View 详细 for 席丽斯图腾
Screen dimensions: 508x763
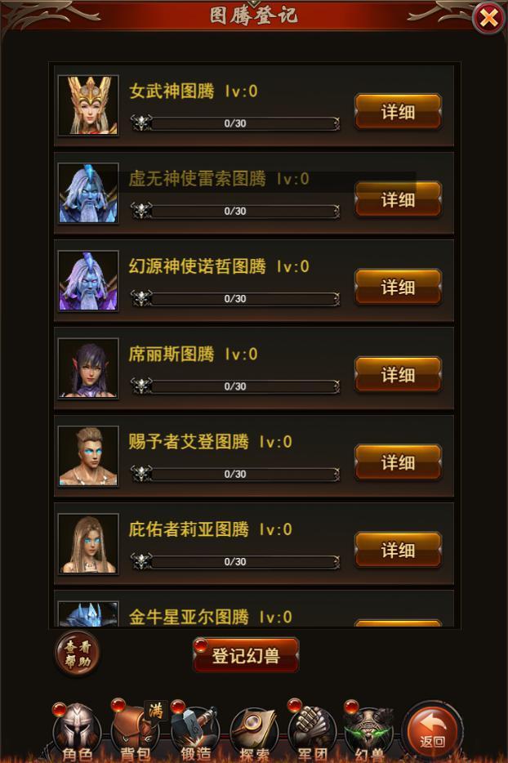(398, 375)
